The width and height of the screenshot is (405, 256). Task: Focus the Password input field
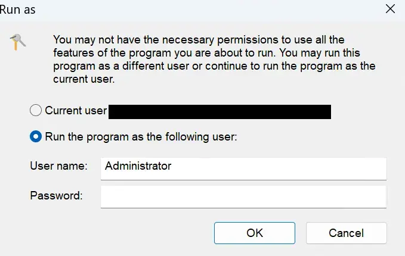(x=243, y=196)
